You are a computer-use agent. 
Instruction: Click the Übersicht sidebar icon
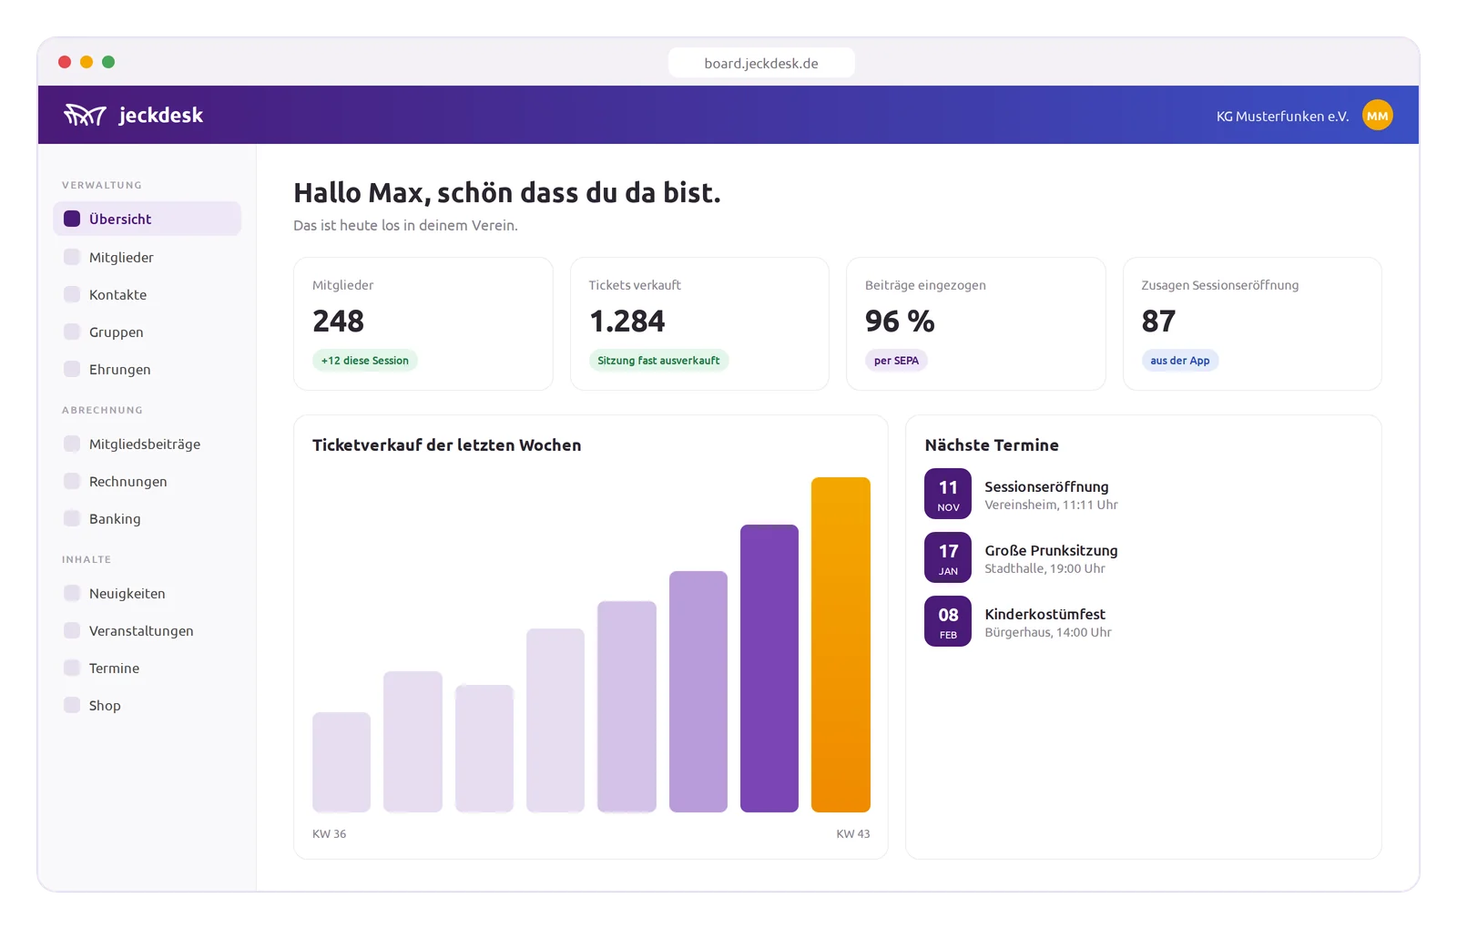tap(72, 219)
